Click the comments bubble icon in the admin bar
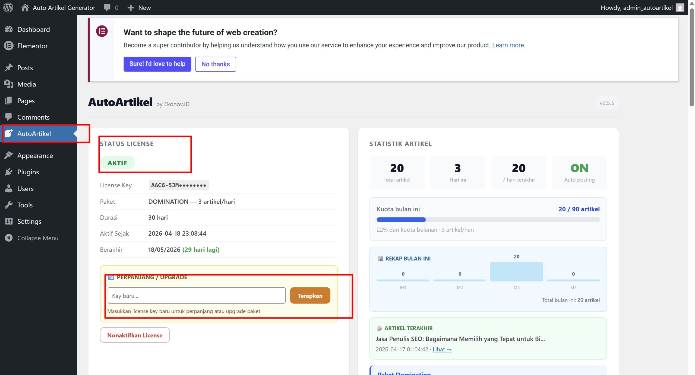 coord(107,8)
